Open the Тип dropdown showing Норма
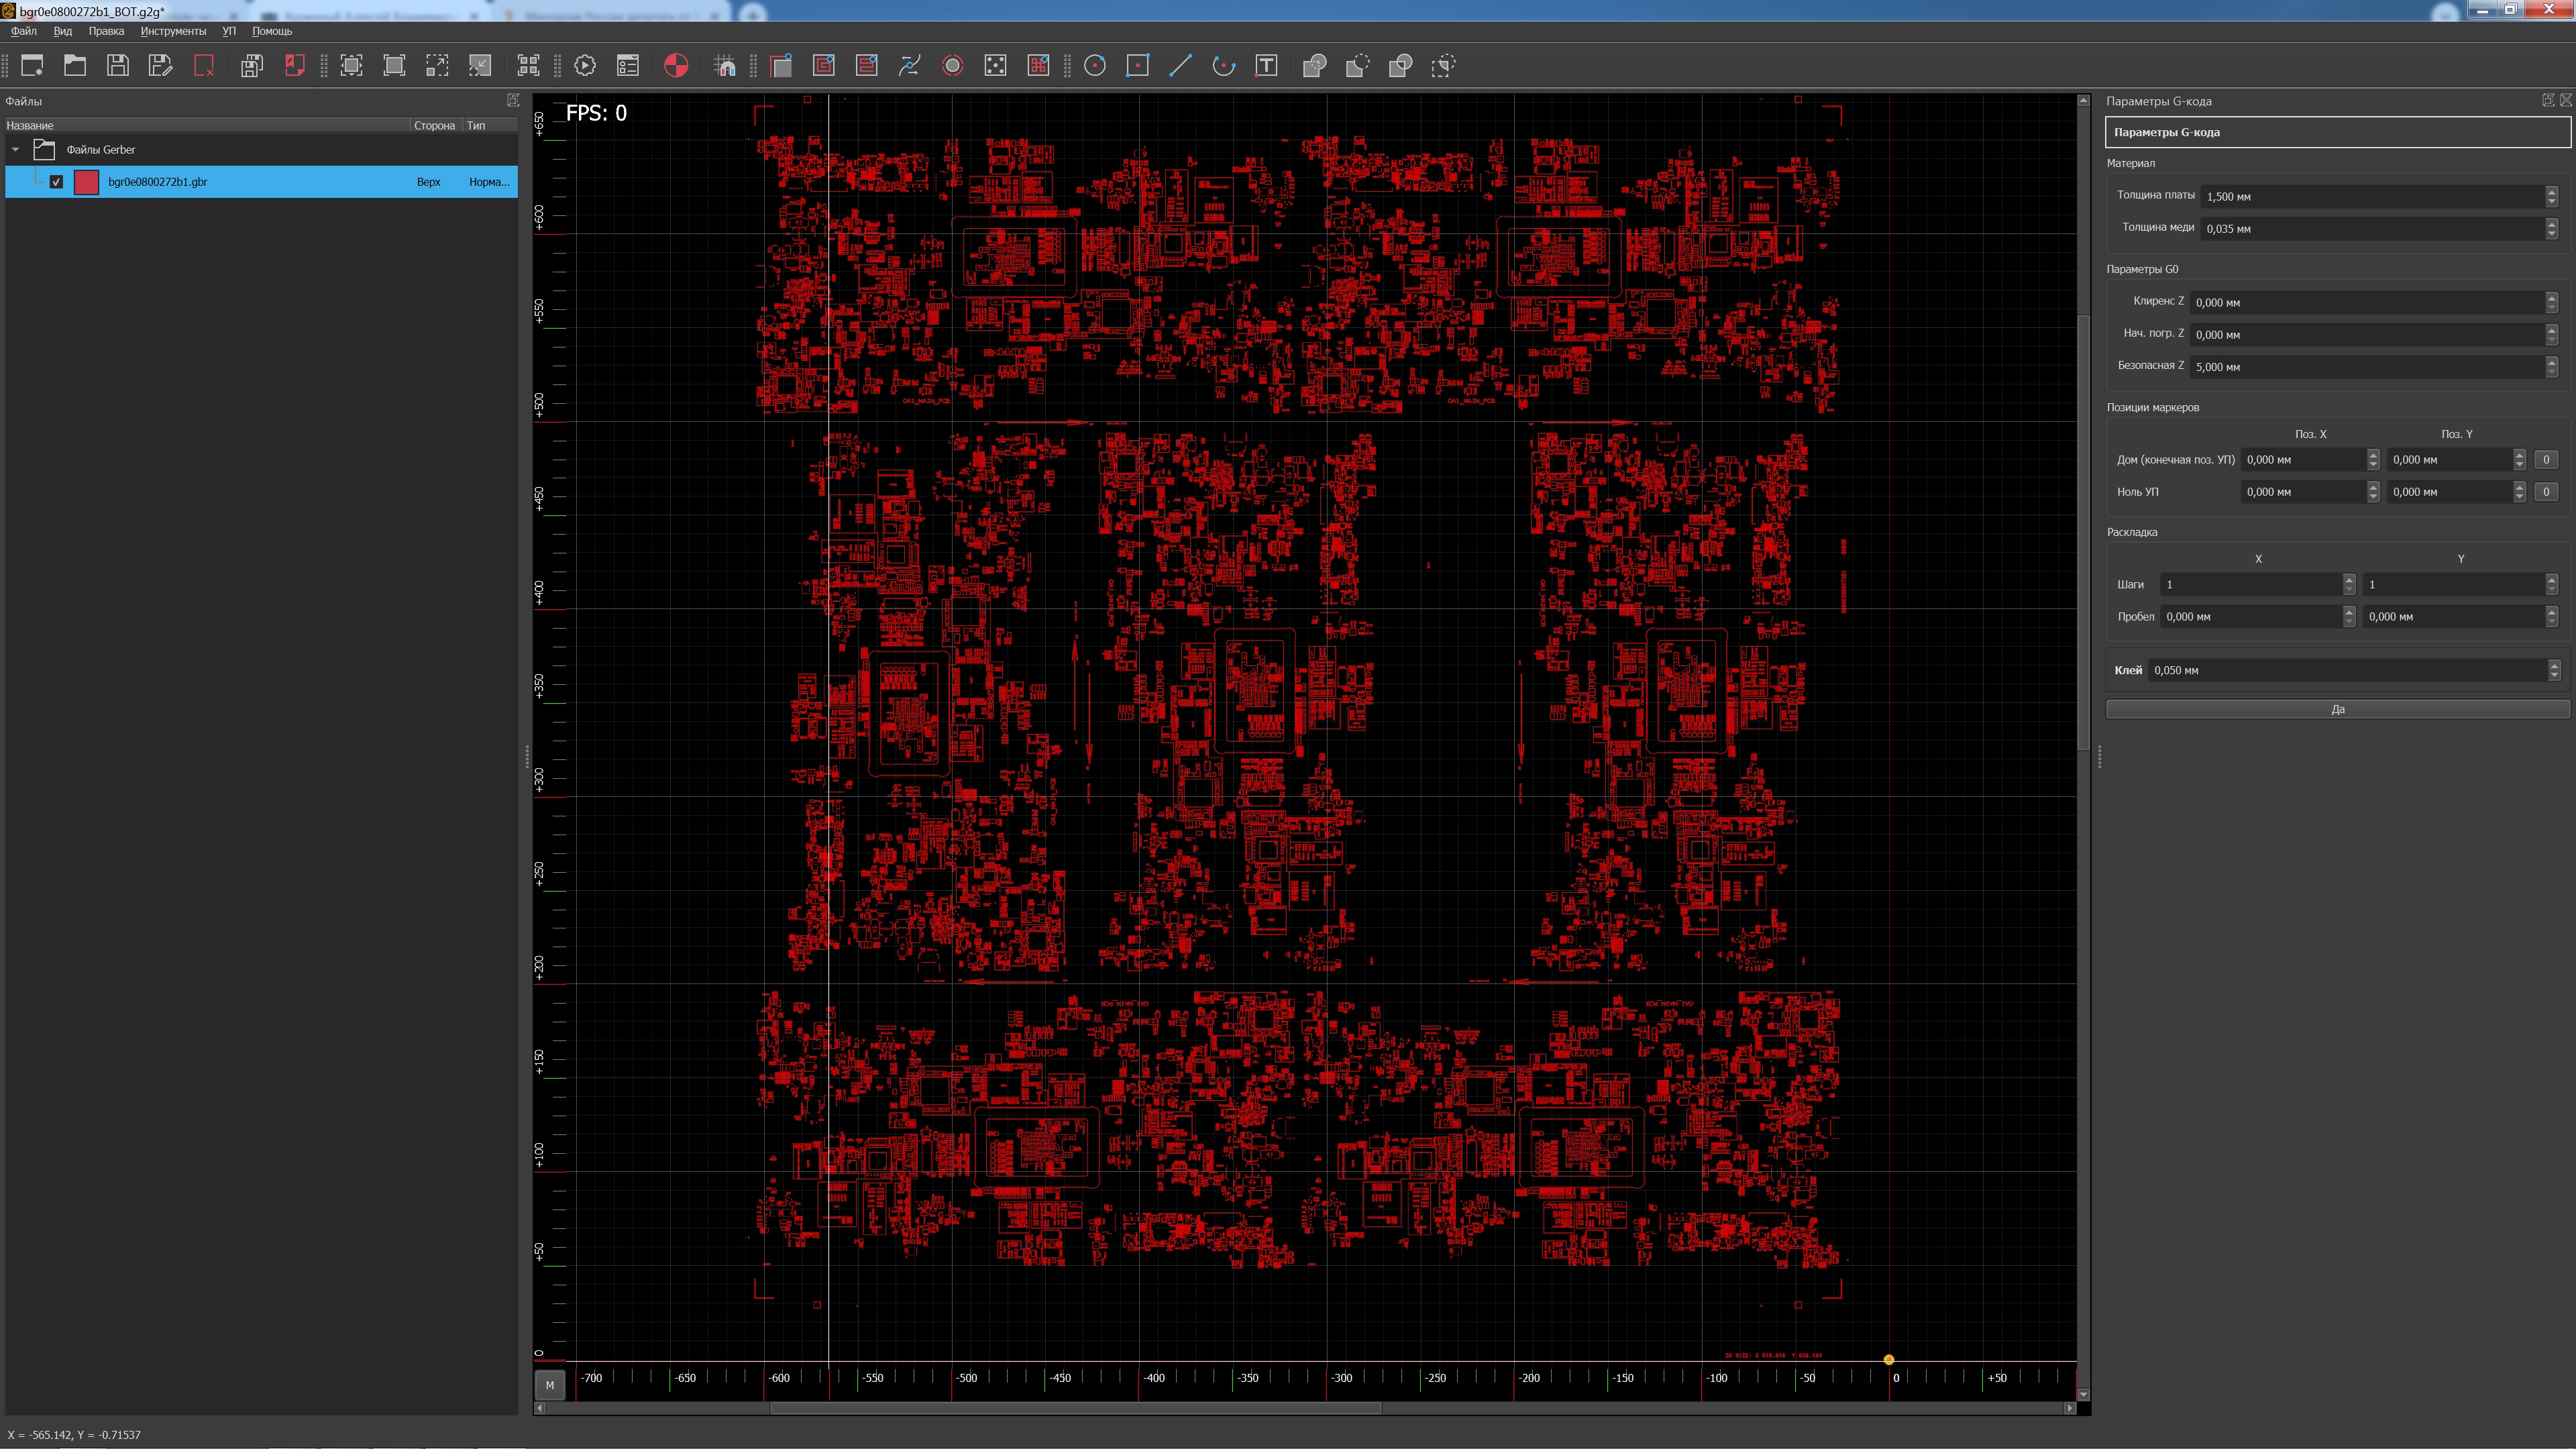 coord(488,182)
